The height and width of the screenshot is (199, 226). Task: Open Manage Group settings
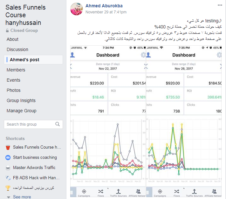pos(22,111)
